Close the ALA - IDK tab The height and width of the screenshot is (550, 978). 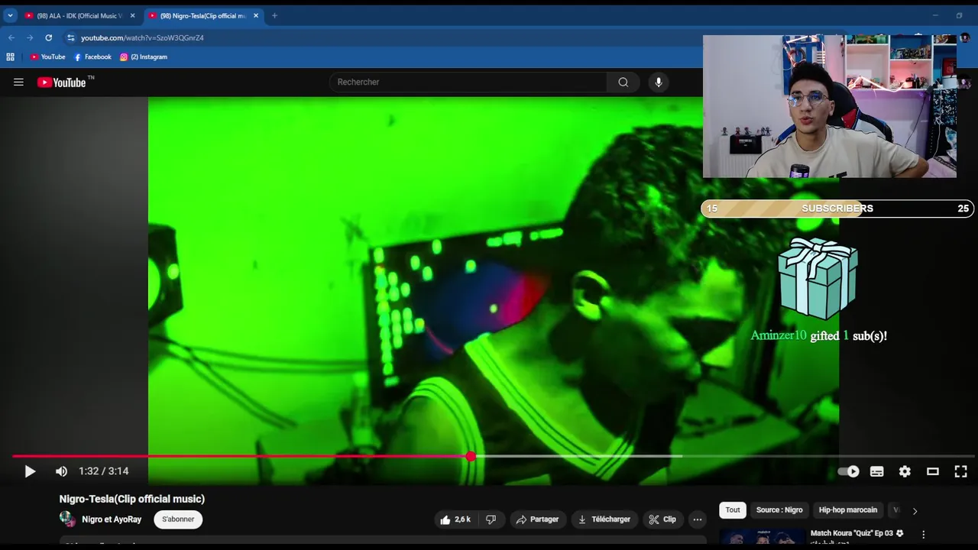pyautogui.click(x=132, y=16)
